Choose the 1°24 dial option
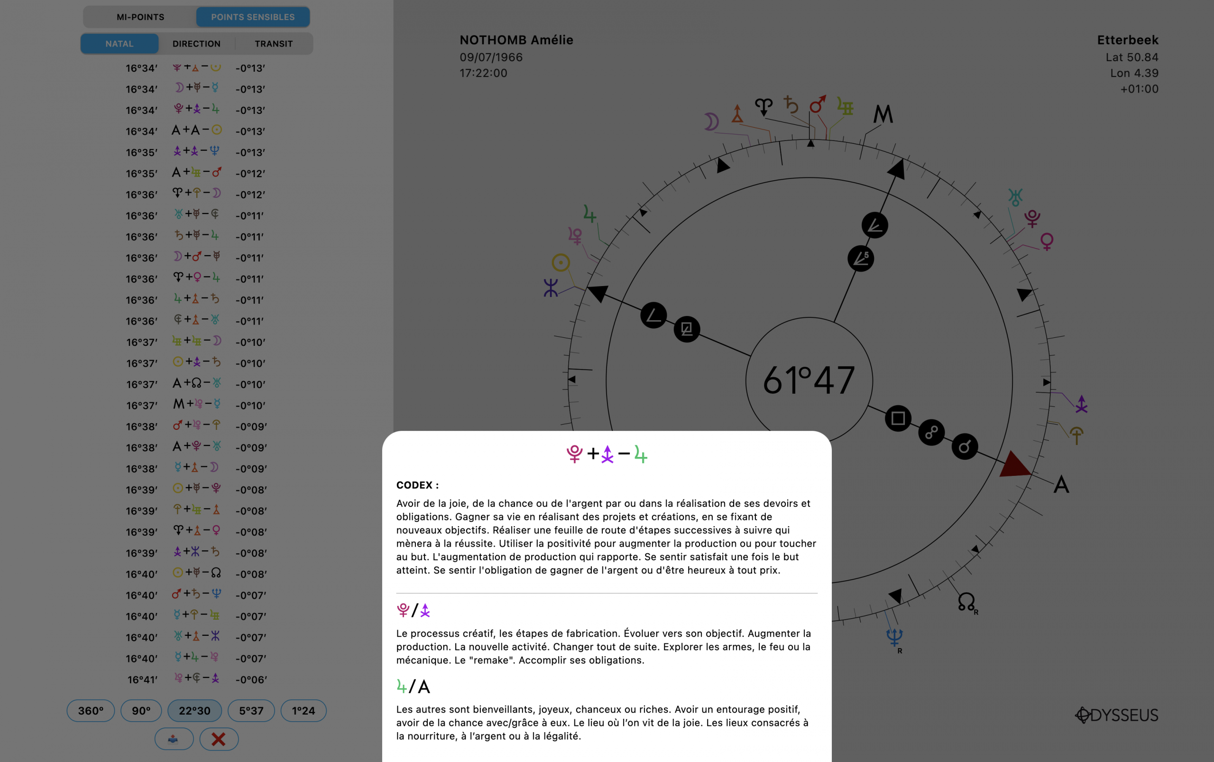This screenshot has width=1214, height=762. tap(303, 711)
